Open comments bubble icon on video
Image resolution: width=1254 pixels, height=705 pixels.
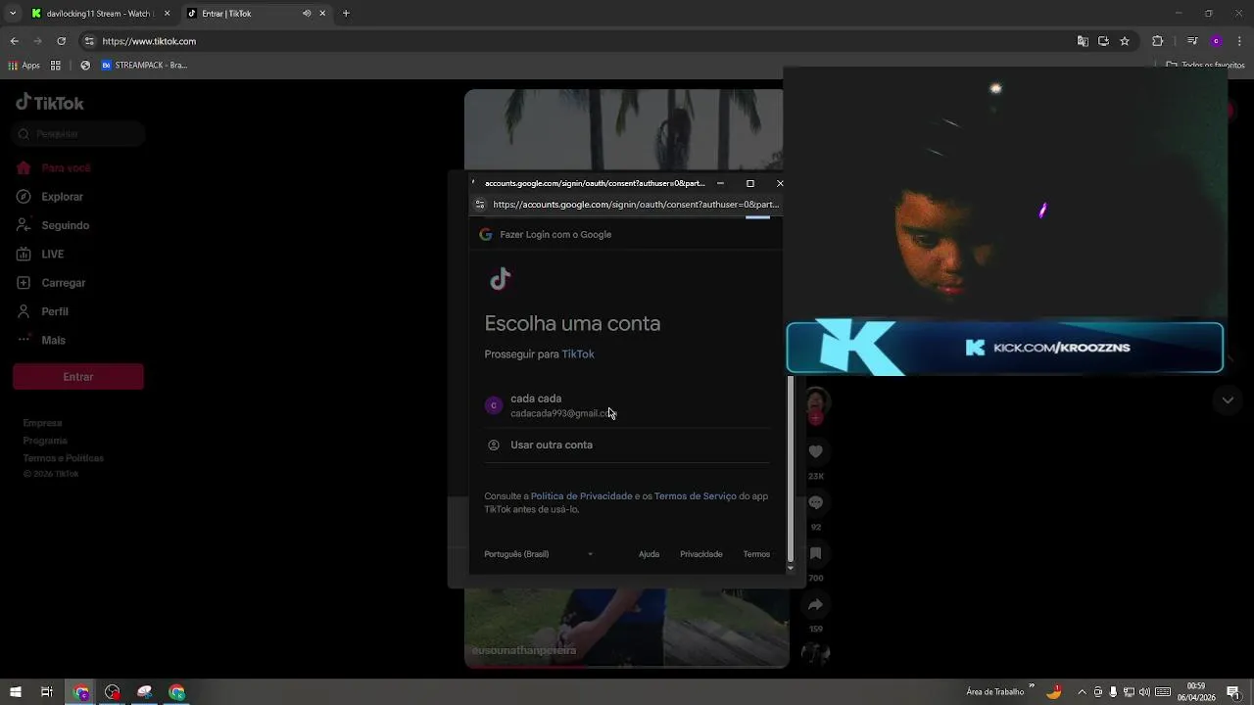click(x=815, y=502)
